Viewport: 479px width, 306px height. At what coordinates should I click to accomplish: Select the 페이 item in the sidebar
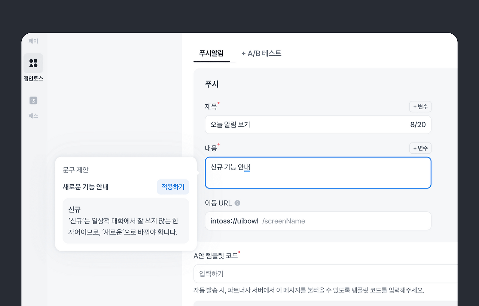33,41
